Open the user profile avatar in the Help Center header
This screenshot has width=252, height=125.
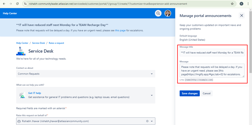coord(168,13)
